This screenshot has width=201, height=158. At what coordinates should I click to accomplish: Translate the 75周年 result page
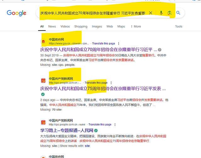[96, 83]
